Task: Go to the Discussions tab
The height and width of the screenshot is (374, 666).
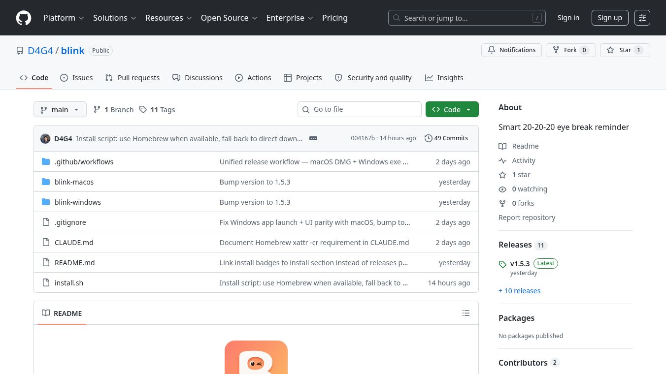Action: [x=198, y=78]
